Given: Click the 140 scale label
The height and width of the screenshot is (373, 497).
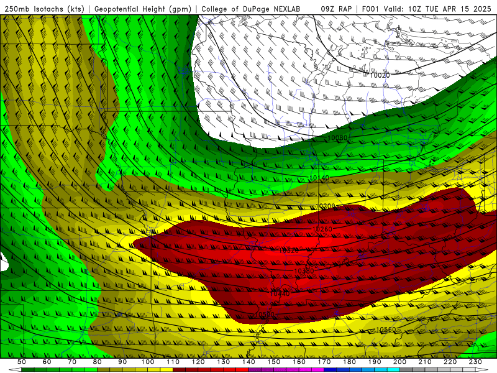Looking at the screenshot, I should 248,362.
